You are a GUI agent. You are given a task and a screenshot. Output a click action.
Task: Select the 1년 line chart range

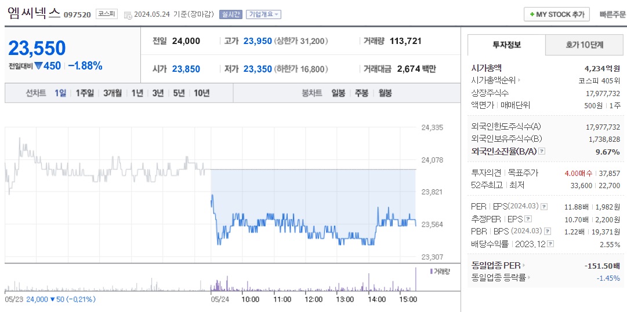click(x=137, y=93)
